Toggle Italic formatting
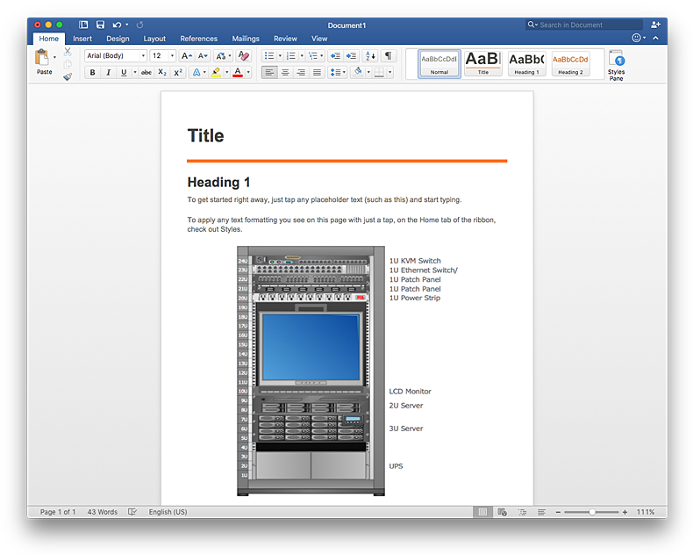 click(108, 73)
